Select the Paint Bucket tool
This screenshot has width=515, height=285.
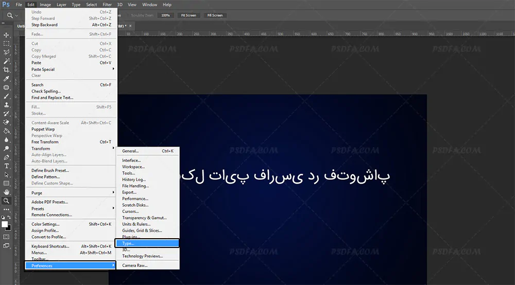(x=6, y=131)
